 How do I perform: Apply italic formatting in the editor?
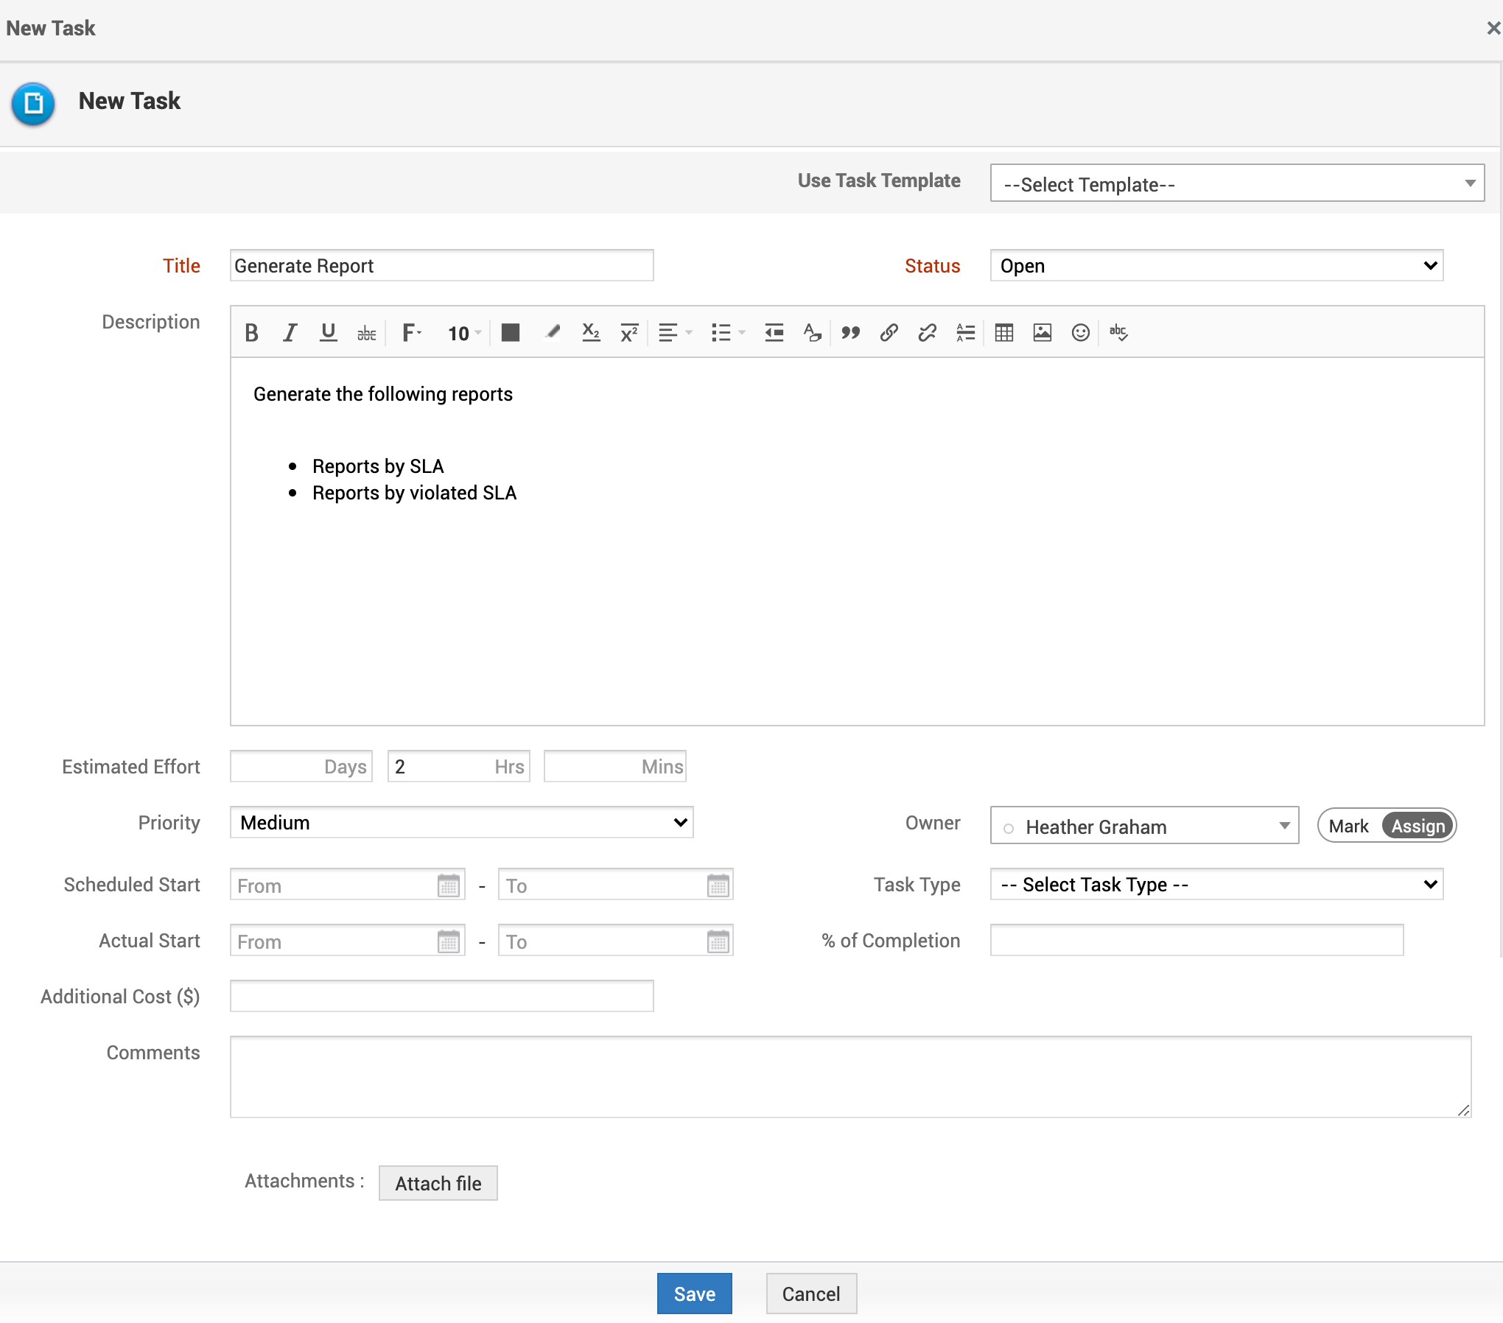290,333
